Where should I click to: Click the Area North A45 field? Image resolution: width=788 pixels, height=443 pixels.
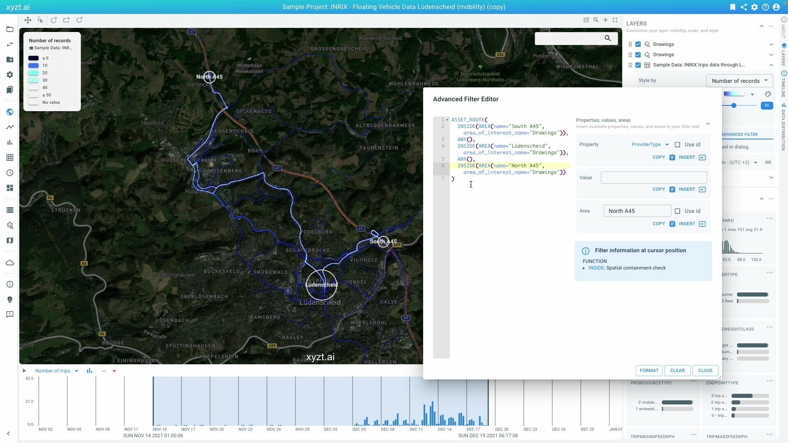coord(637,211)
